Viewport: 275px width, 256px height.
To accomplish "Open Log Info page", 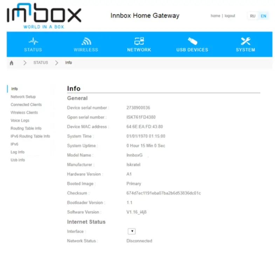I will pyautogui.click(x=18, y=152).
